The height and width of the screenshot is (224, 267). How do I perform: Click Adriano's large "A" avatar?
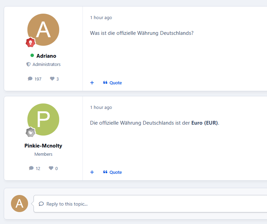[43, 30]
